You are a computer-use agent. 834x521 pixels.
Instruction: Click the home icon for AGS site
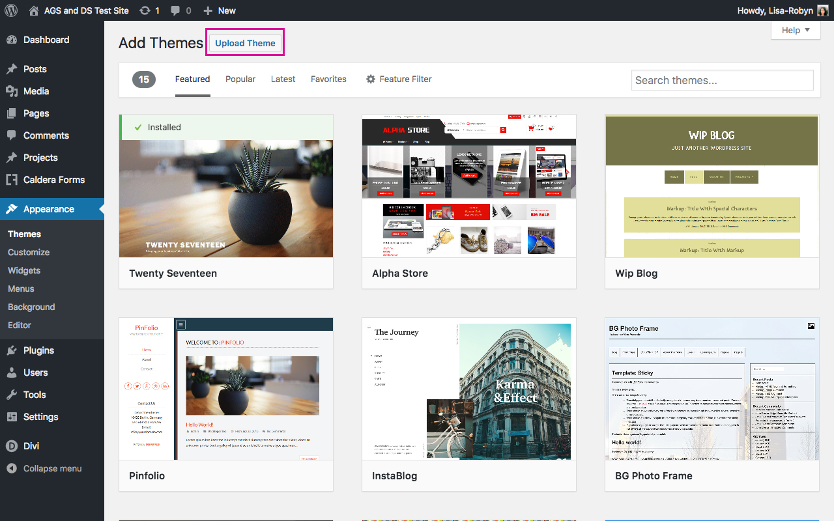[34, 10]
